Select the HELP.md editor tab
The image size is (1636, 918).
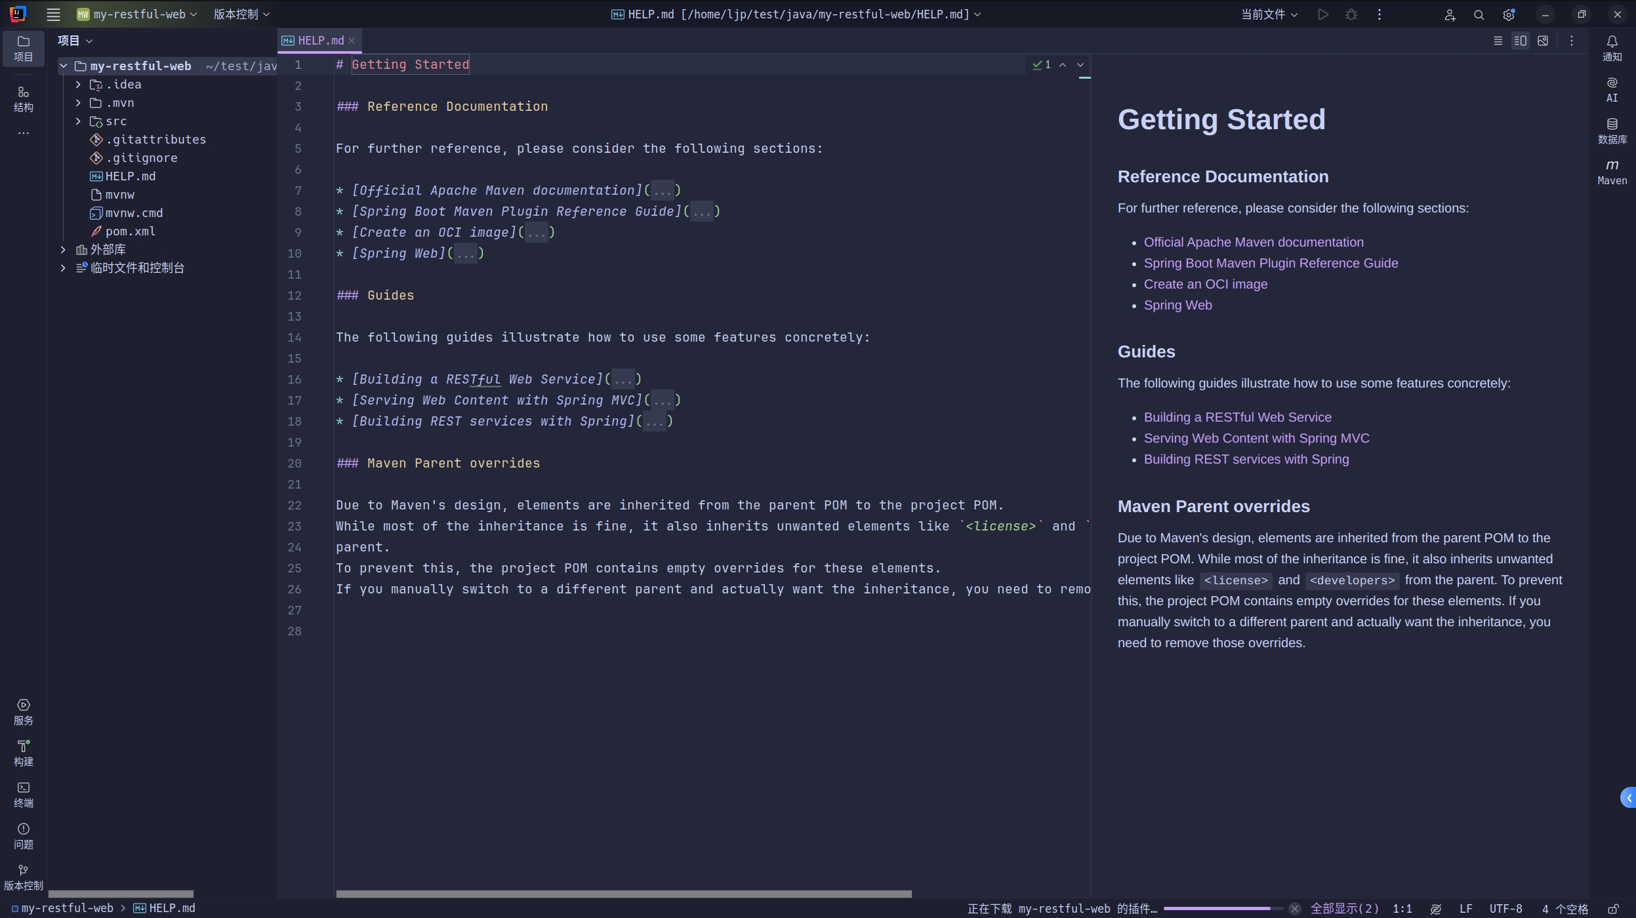tap(319, 41)
